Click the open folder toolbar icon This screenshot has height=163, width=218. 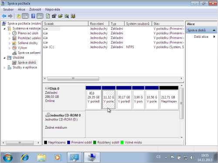(60, 16)
